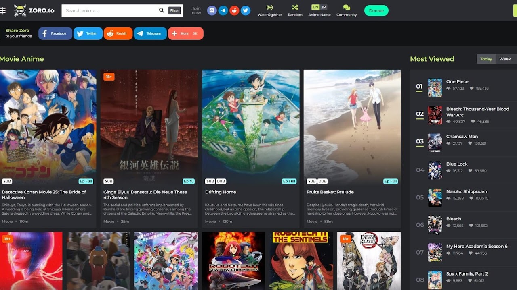Click Chainsaw Man in Most Viewed

(462, 137)
